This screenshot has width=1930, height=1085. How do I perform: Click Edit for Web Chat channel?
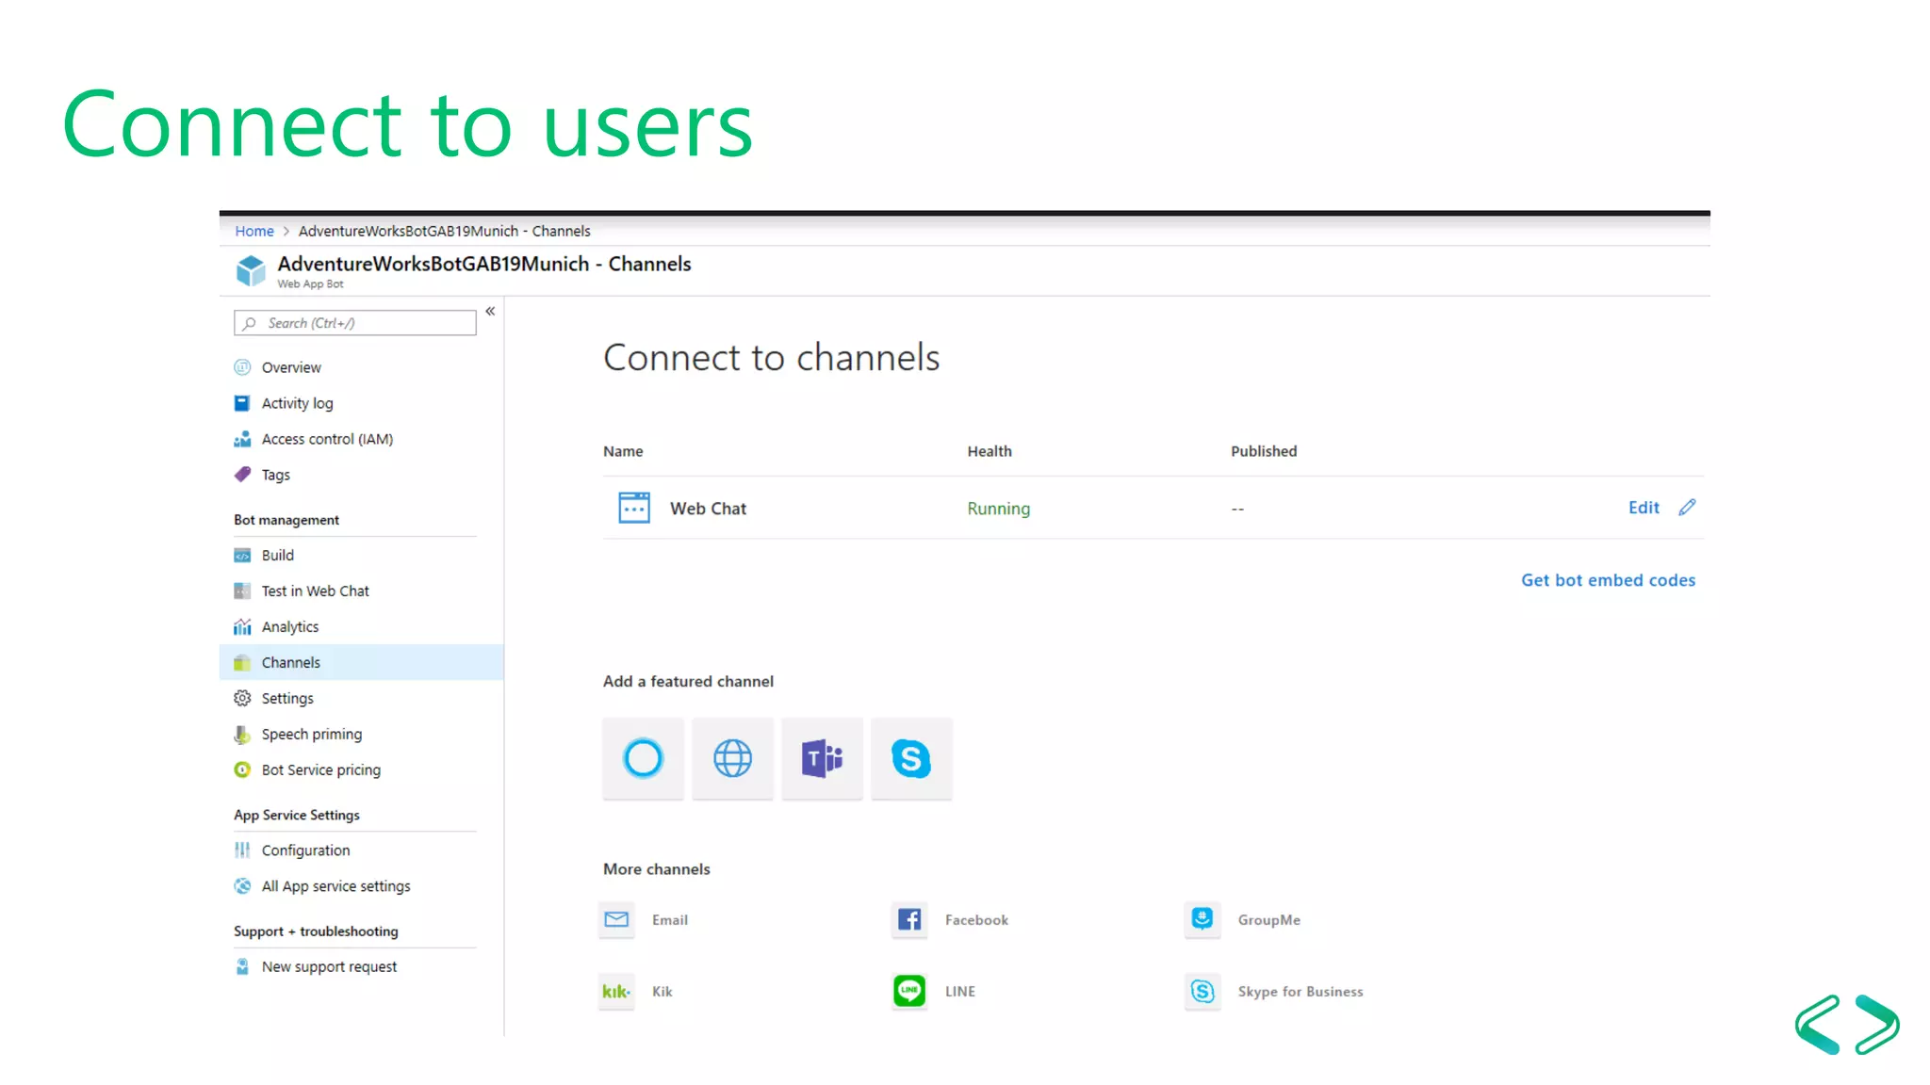point(1644,508)
